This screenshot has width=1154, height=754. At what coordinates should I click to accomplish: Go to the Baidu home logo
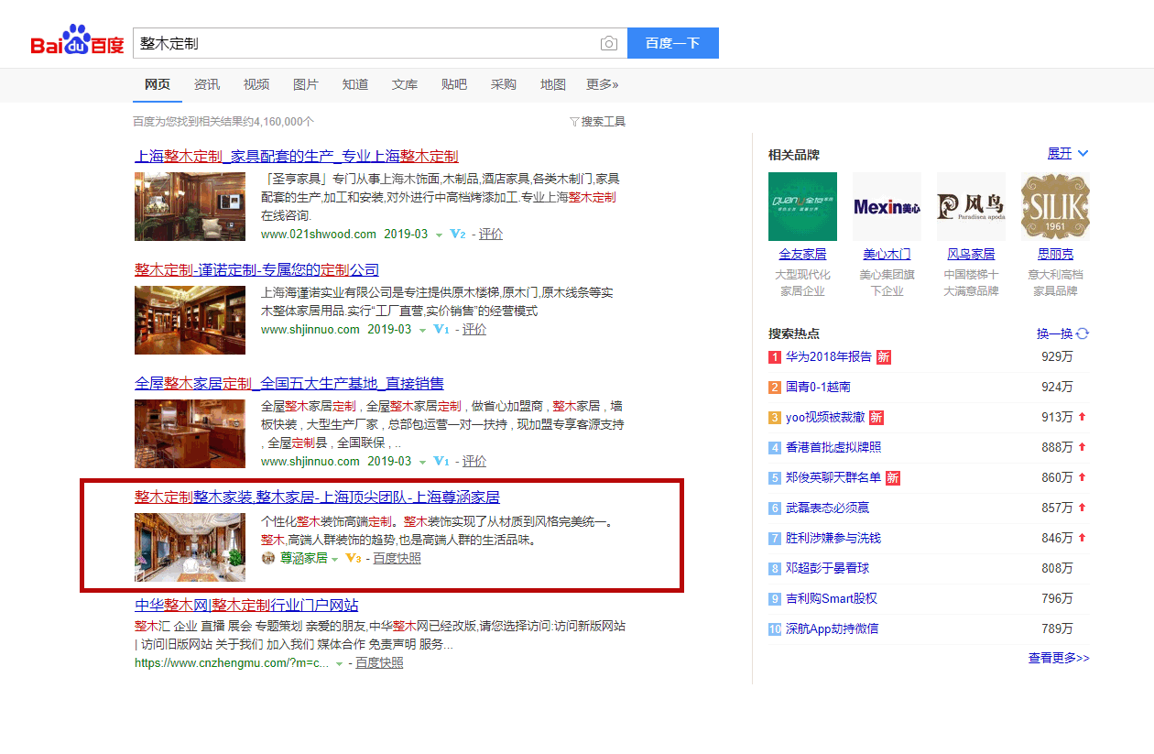[77, 41]
